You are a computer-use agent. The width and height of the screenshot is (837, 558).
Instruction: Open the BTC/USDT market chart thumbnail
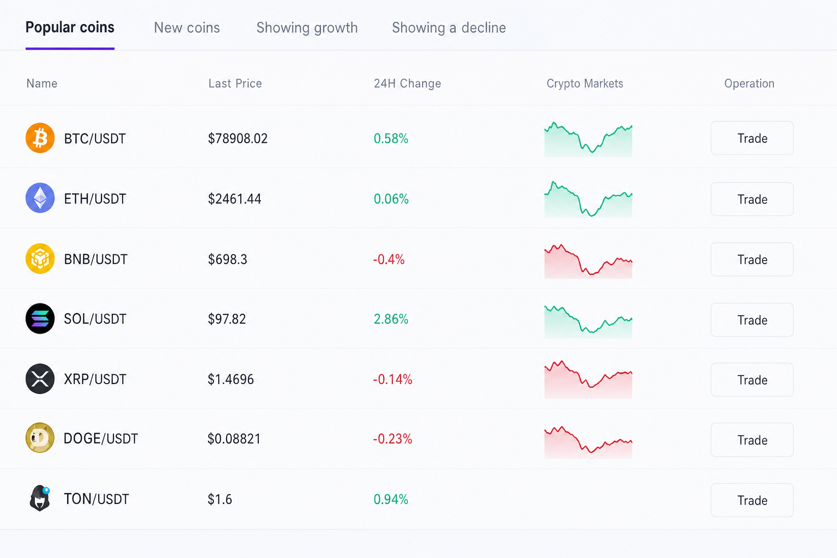[x=588, y=139]
